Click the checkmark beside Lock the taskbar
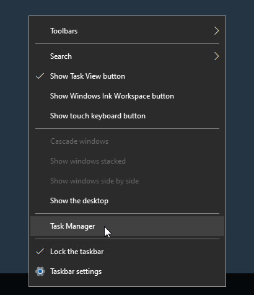Image resolution: width=254 pixels, height=295 pixels. click(x=40, y=252)
